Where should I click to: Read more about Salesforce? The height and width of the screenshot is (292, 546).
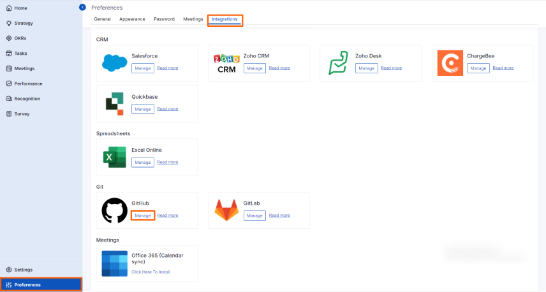168,68
